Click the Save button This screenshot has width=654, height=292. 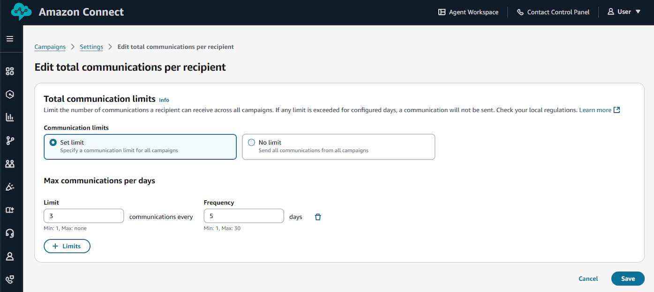(628, 278)
